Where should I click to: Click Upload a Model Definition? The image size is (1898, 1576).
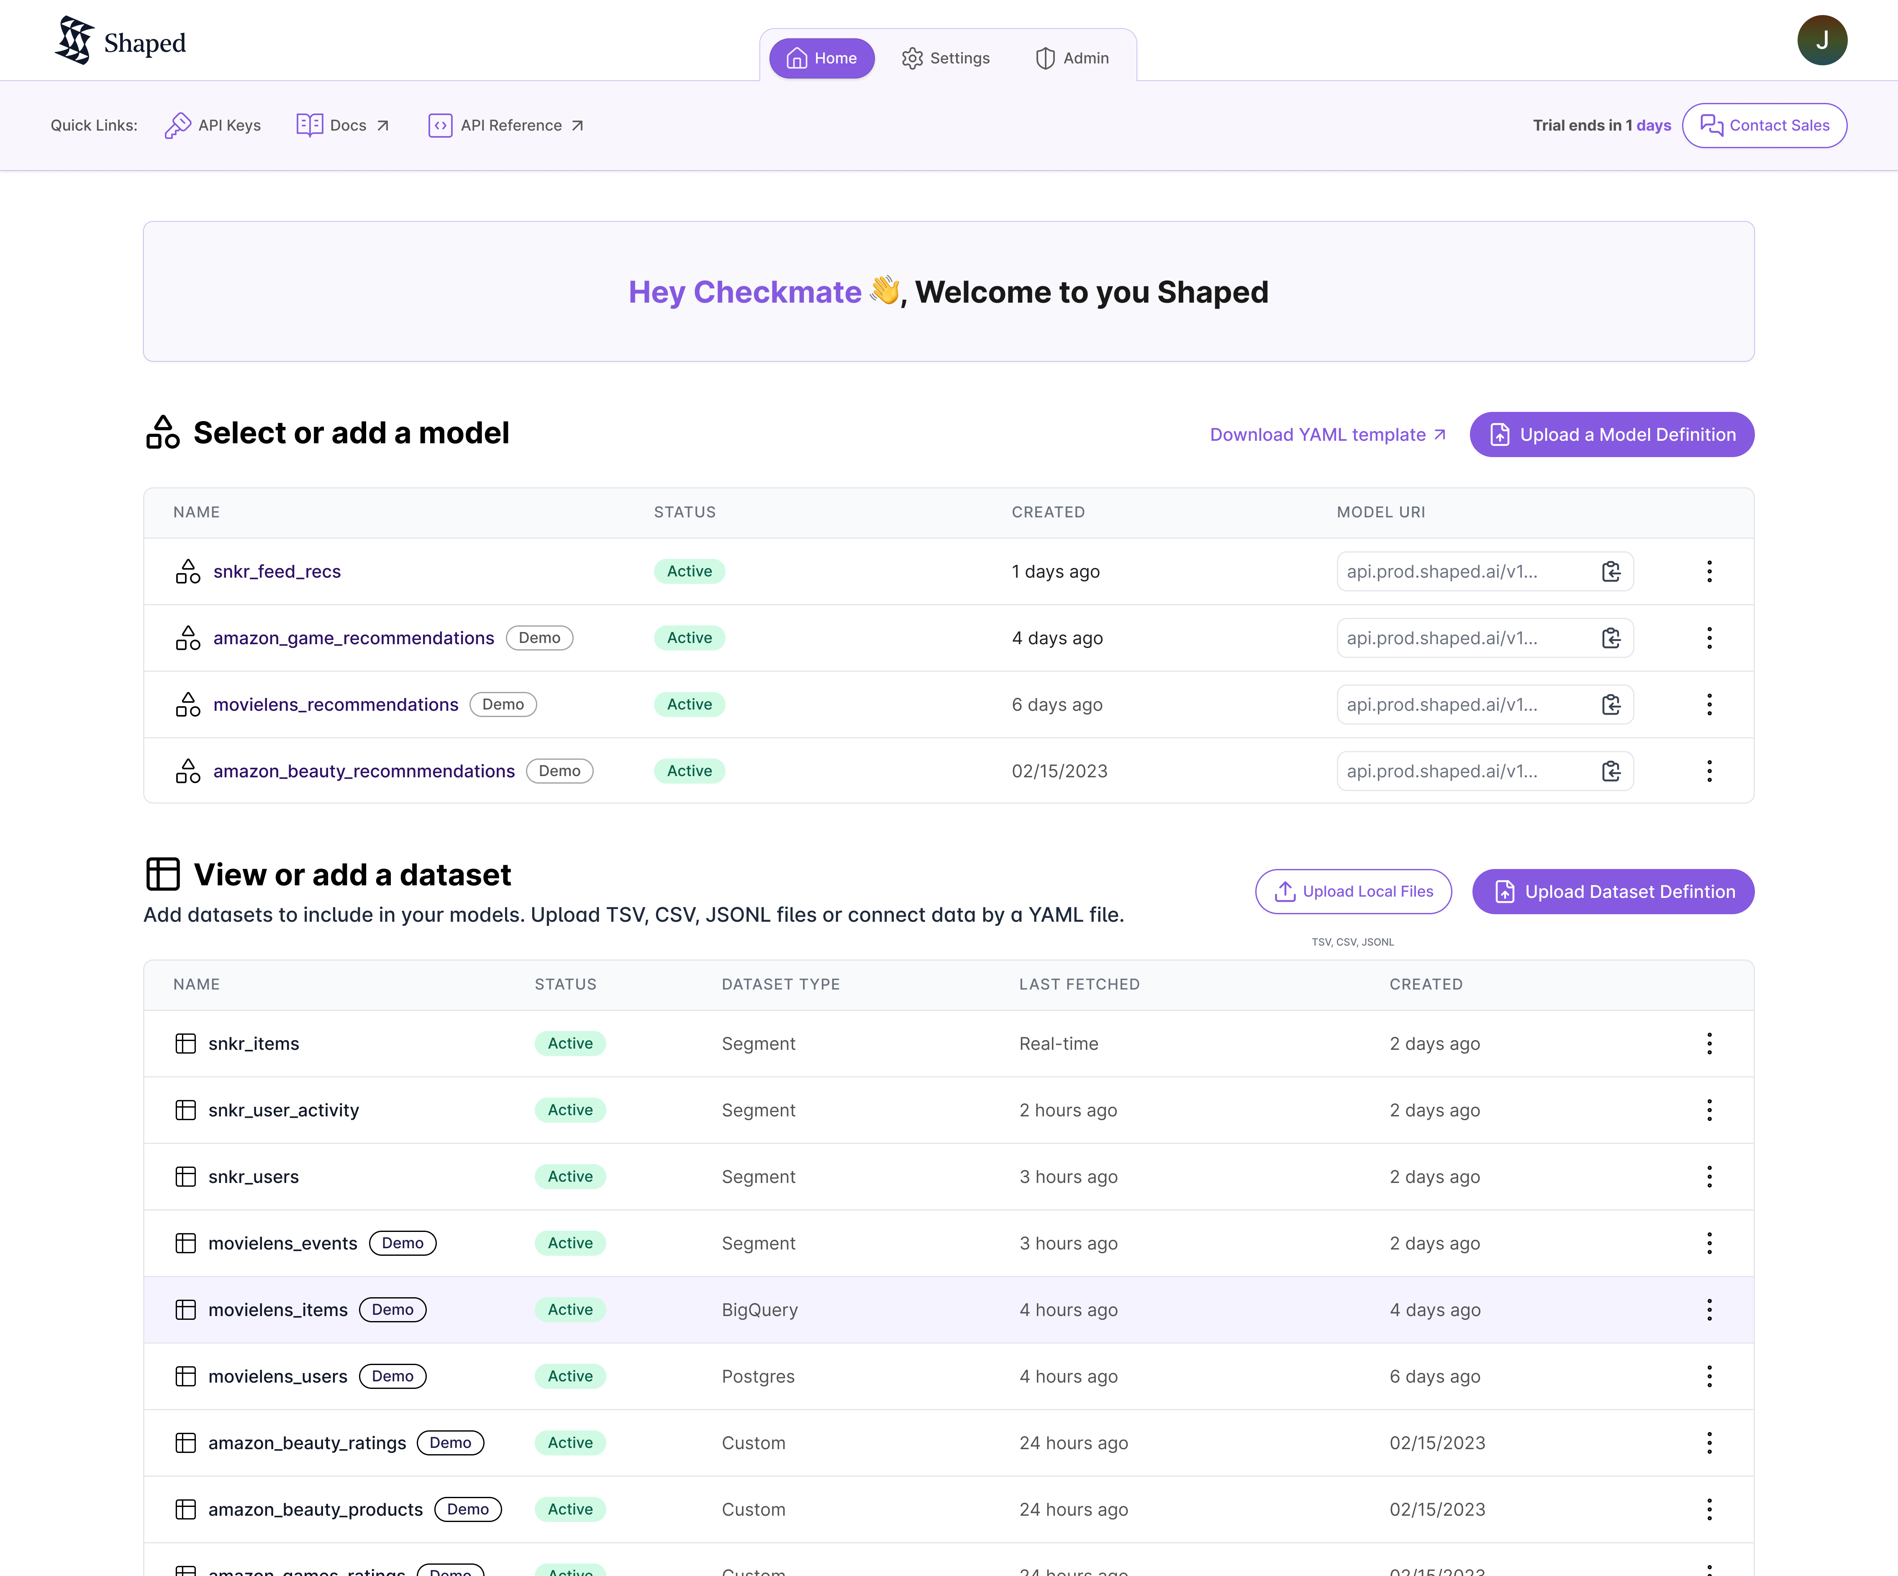tap(1611, 435)
